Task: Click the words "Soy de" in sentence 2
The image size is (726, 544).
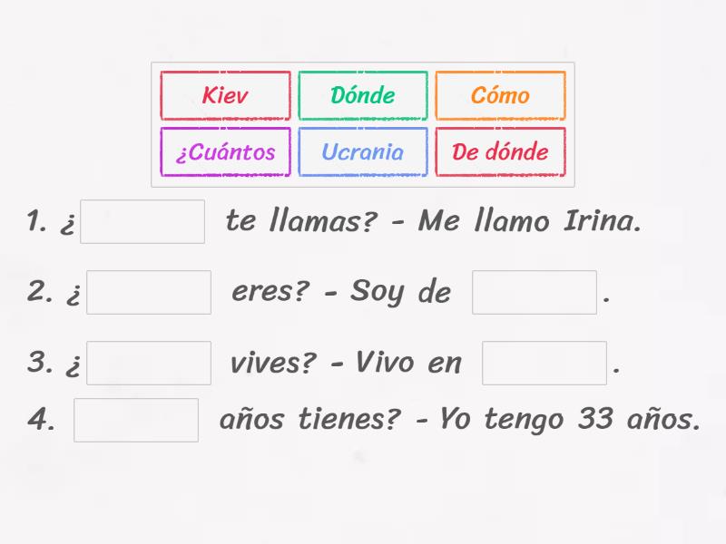Action: [401, 292]
